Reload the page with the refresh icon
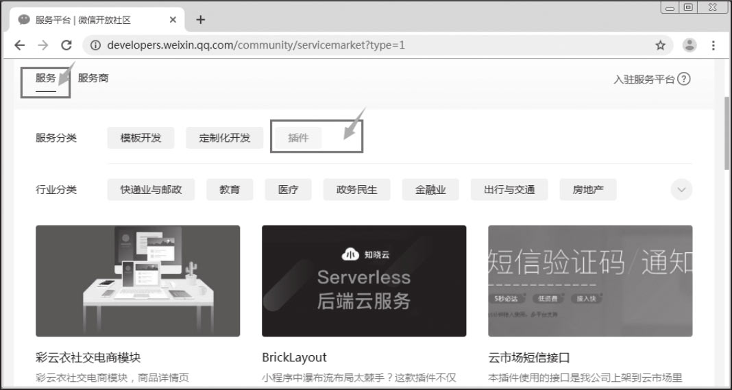The image size is (732, 390). click(x=66, y=45)
